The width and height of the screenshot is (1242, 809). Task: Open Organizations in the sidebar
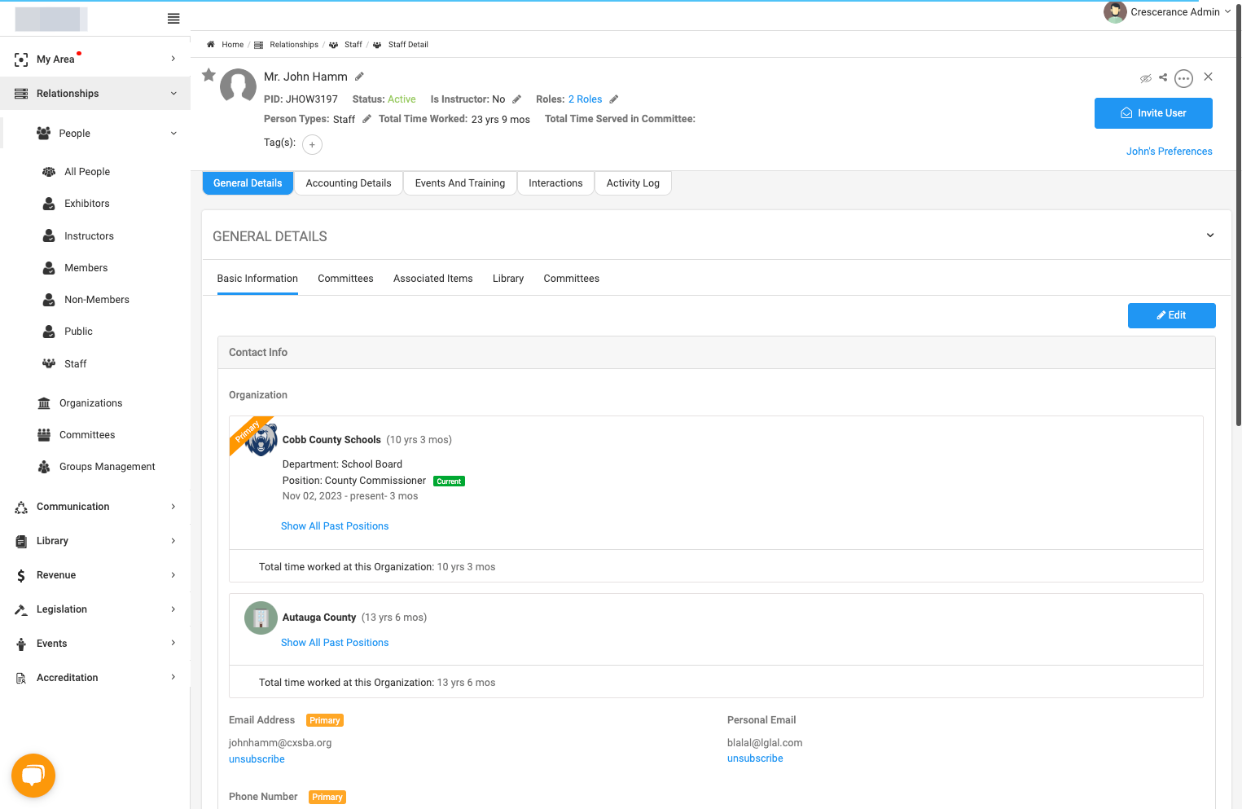pos(91,403)
